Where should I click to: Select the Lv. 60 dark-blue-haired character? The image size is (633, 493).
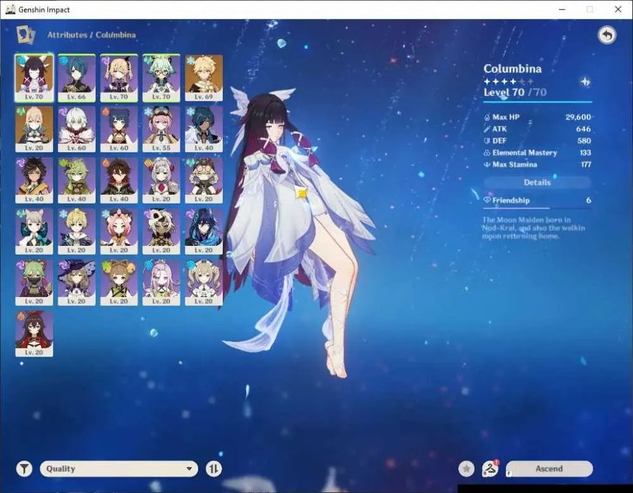click(x=119, y=129)
